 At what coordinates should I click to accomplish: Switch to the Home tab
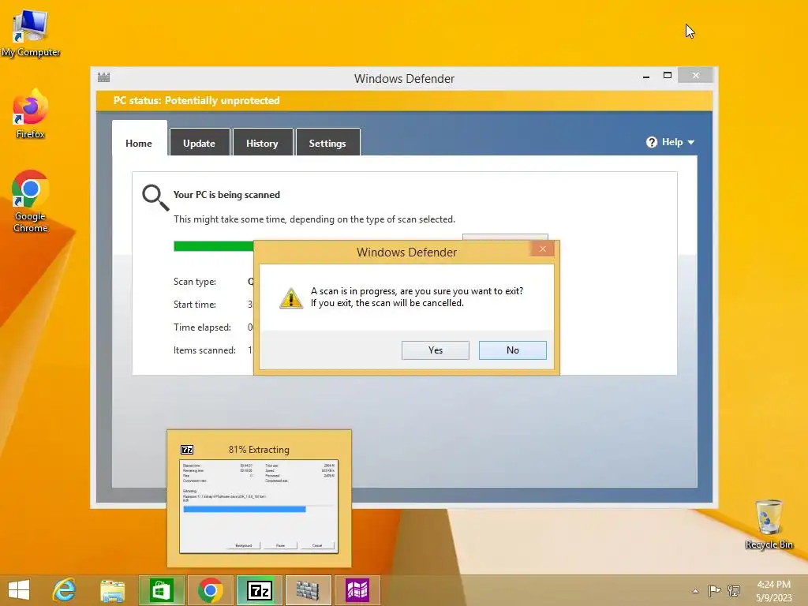(x=139, y=144)
